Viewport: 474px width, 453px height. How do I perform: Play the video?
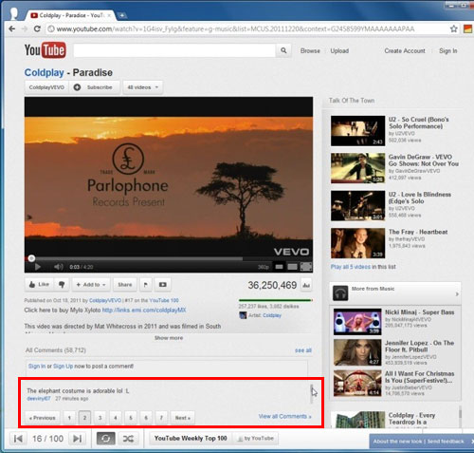(x=37, y=267)
